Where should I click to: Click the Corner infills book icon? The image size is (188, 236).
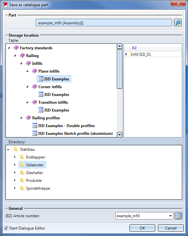coord(35,87)
